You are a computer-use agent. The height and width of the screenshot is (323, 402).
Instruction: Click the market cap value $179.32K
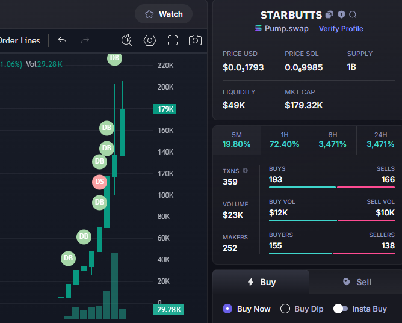pos(303,105)
